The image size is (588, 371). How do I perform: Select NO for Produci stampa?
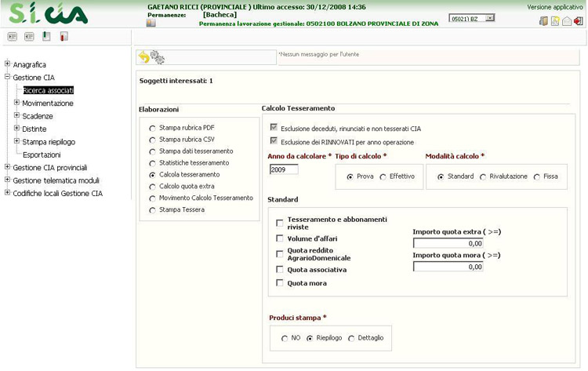point(285,338)
